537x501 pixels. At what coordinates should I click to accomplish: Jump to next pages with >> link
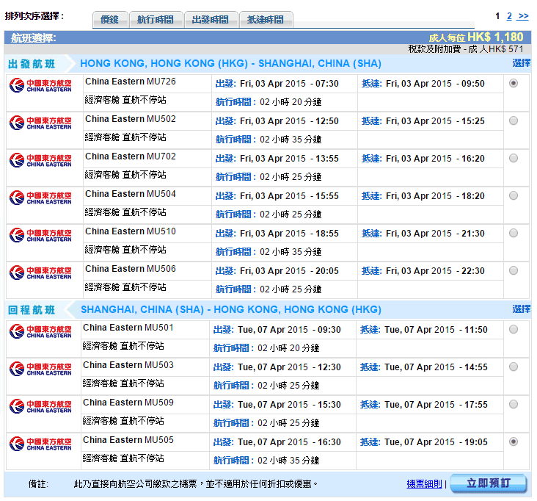523,16
